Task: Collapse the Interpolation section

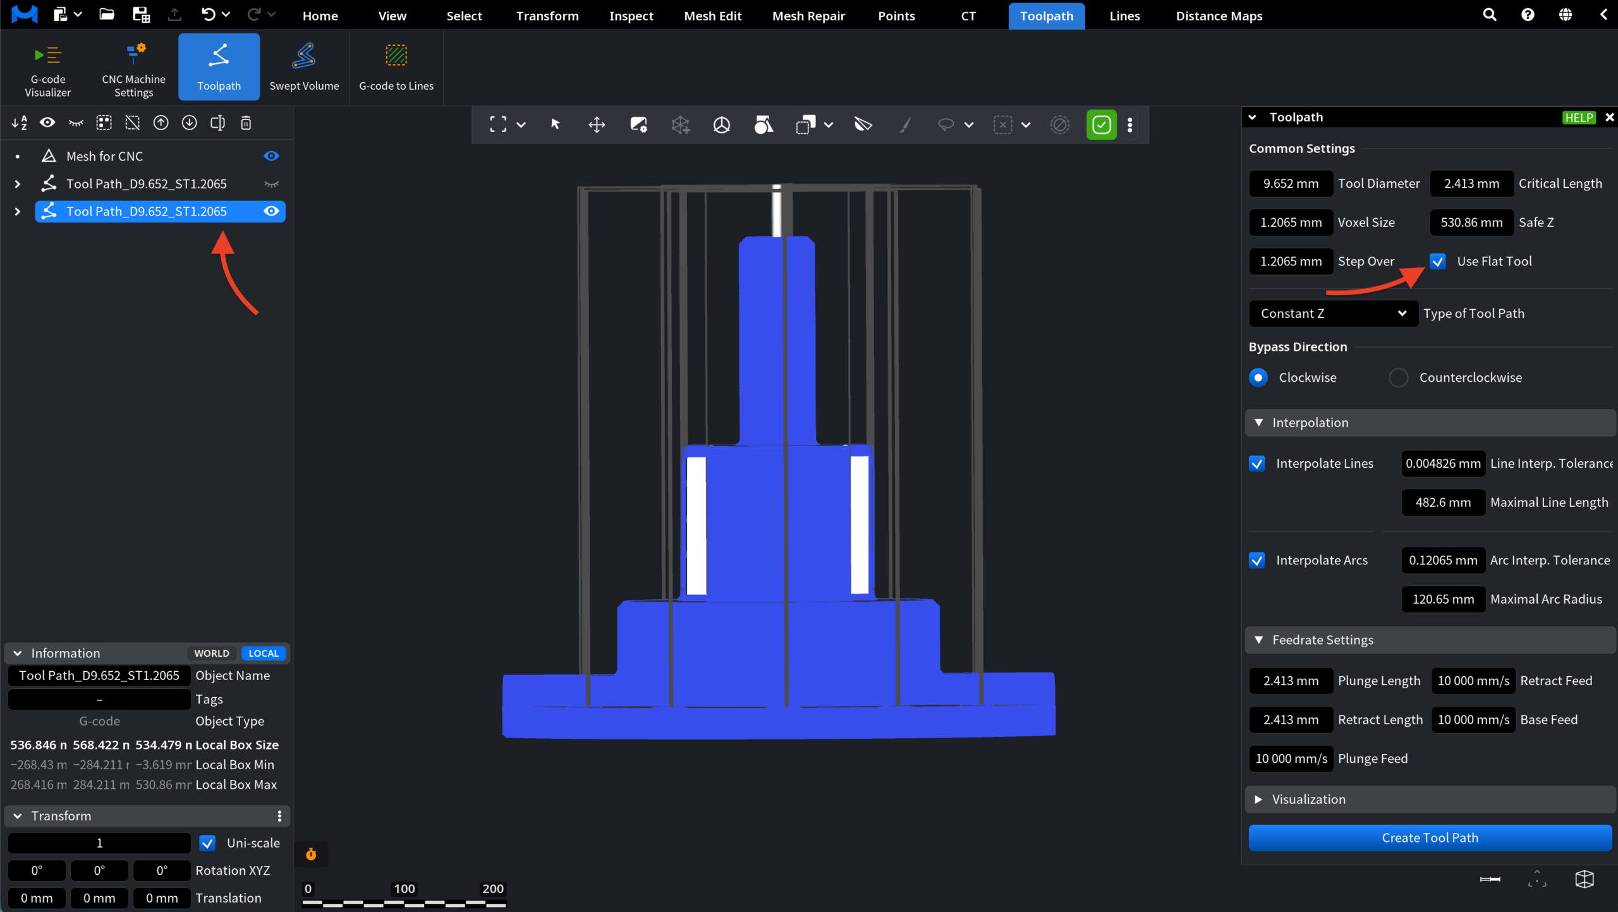Action: tap(1258, 423)
